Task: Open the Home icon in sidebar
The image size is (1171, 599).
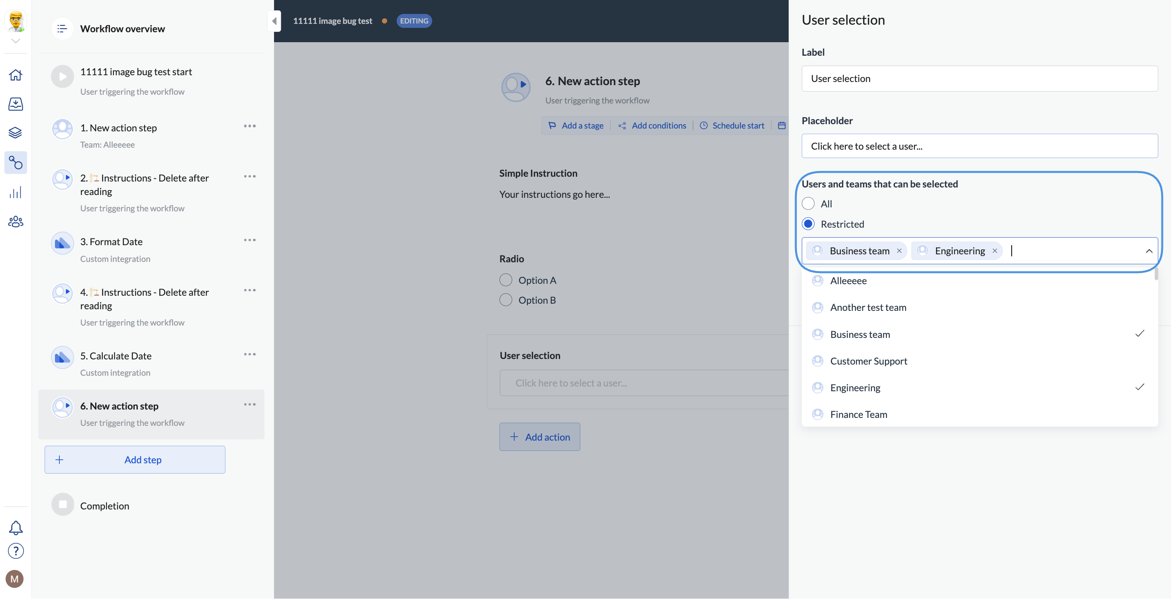Action: (16, 74)
